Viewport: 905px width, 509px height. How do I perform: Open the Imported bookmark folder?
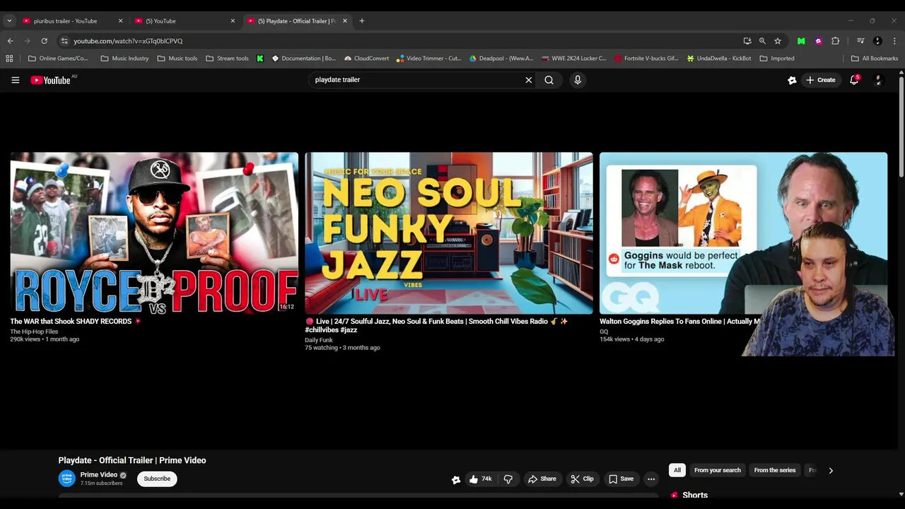777,59
